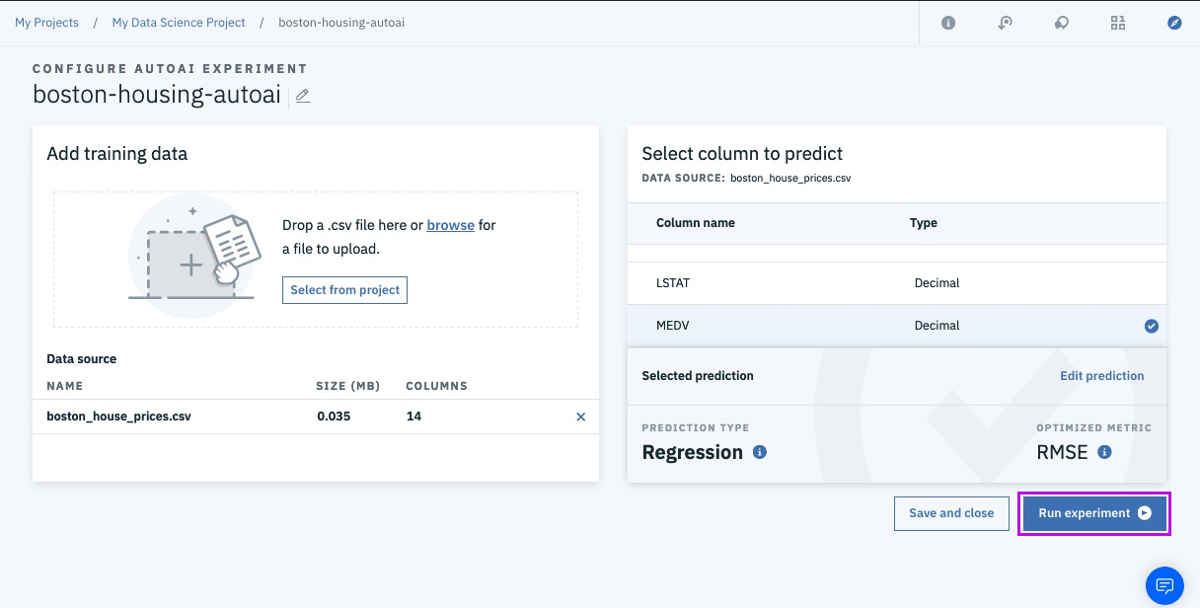Click Select from project button
The image size is (1200, 608).
(344, 290)
